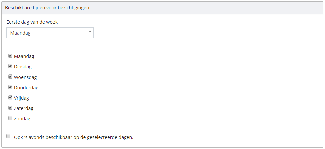Click the Zondag label text
The image size is (325, 149).
[22, 119]
